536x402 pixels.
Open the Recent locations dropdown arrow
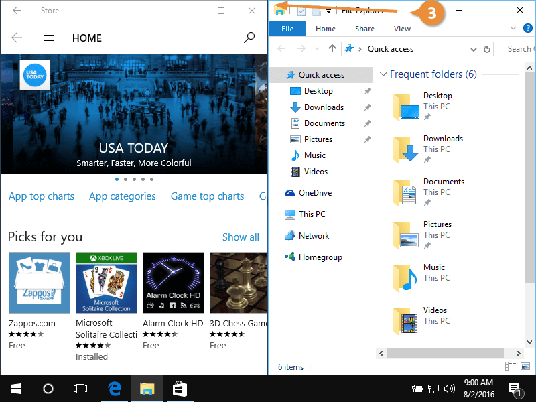pos(317,49)
